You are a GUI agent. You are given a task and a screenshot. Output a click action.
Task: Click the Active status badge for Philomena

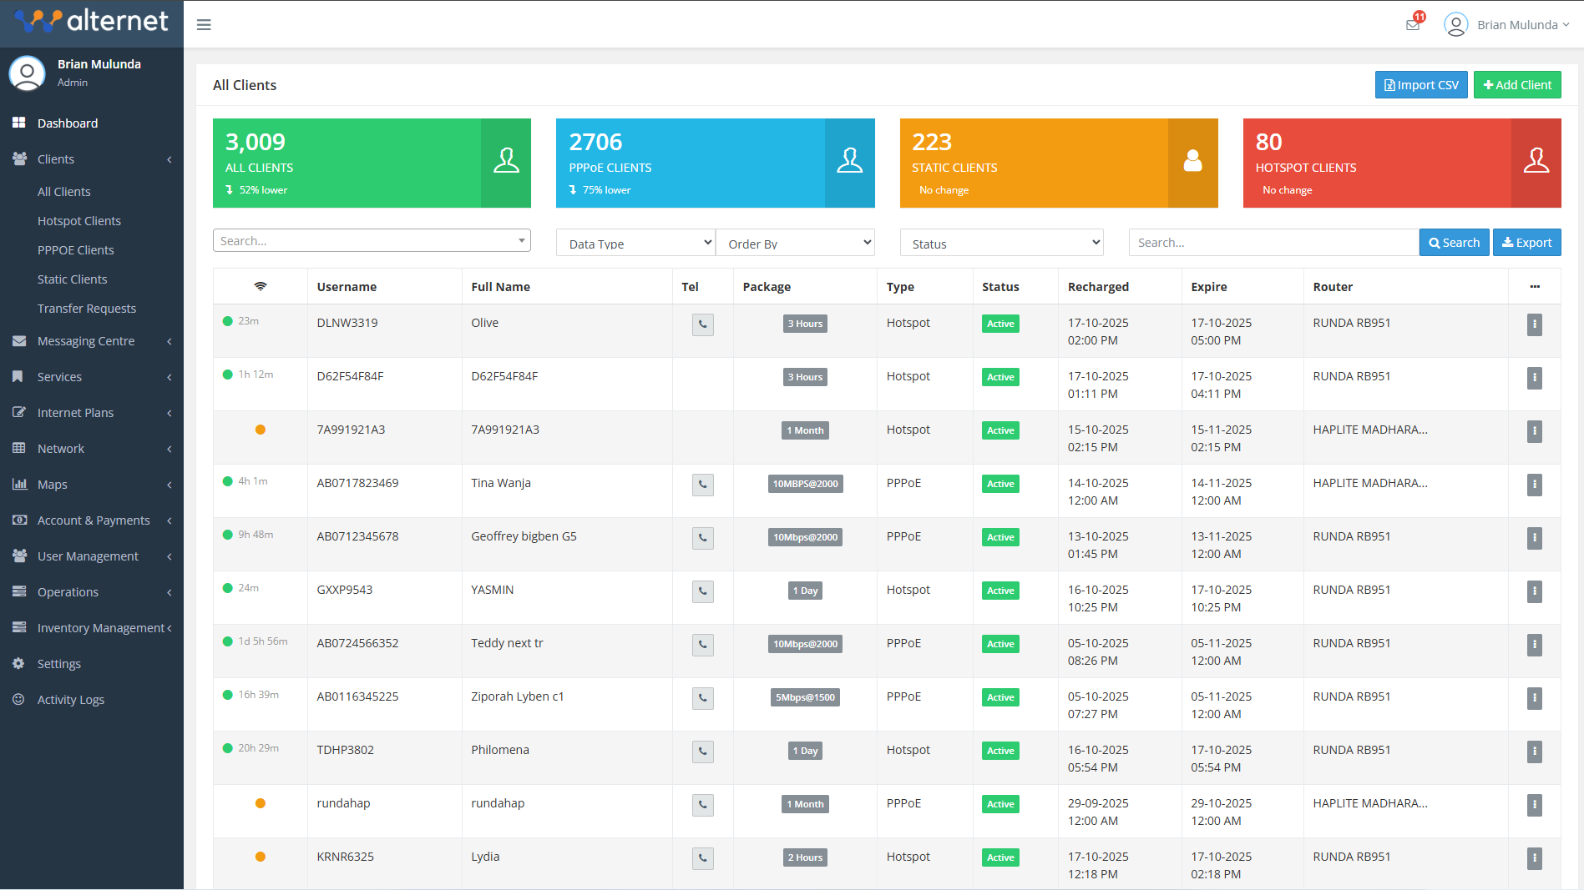999,750
